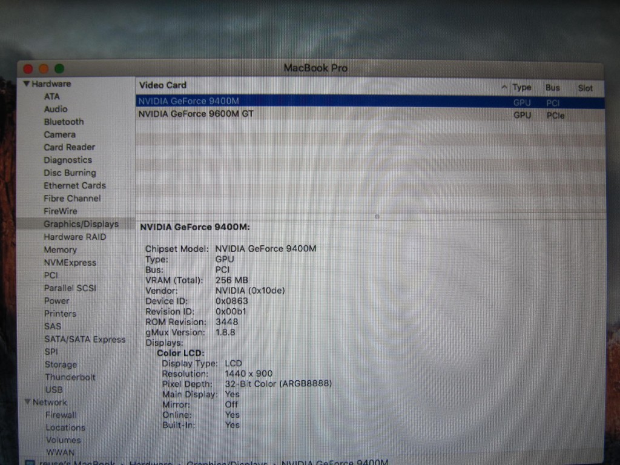Minimize window with the yellow button
Screen dimensions: 620x465
pyautogui.click(x=44, y=69)
